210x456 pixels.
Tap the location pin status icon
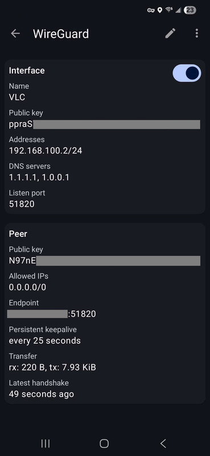pyautogui.click(x=159, y=10)
